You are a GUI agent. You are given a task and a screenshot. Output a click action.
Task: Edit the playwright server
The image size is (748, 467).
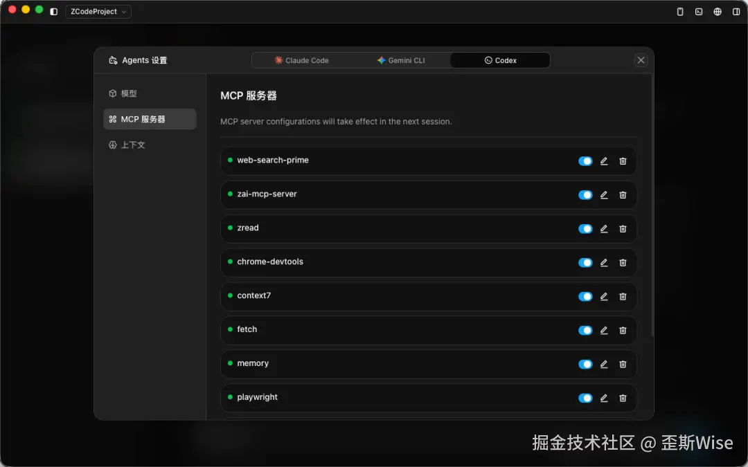tap(604, 398)
